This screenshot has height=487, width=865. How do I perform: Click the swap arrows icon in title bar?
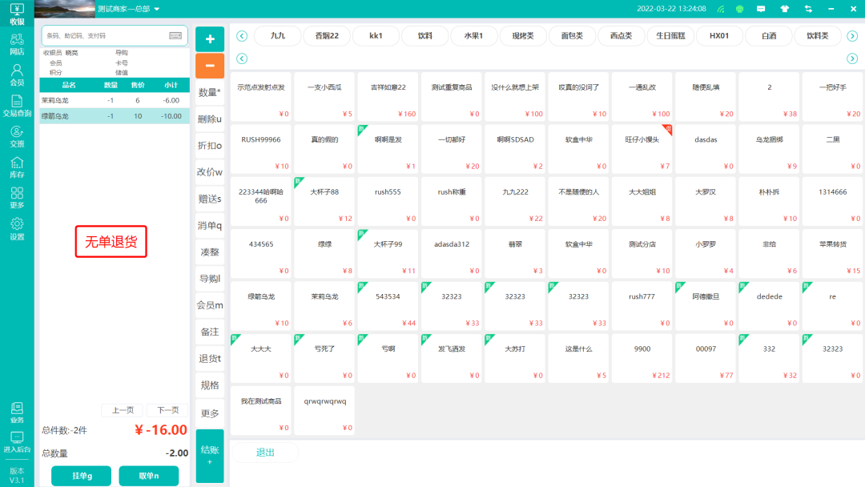coord(808,9)
